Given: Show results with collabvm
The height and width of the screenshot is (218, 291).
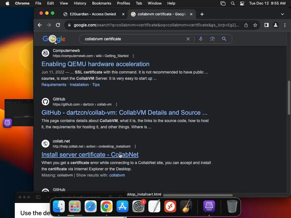Looking at the screenshot, I should 117,175.
